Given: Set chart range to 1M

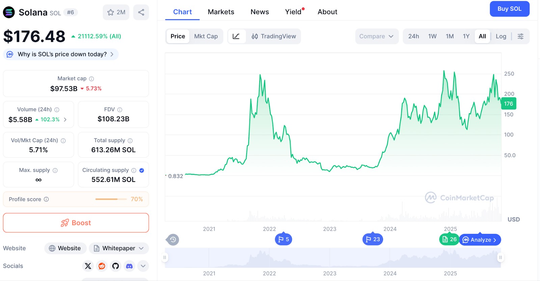Looking at the screenshot, I should coord(450,36).
